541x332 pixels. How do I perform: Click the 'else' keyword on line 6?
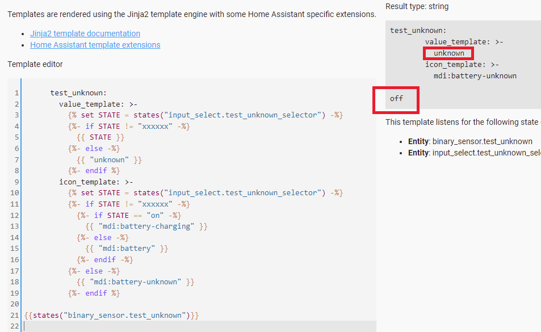tap(94, 148)
